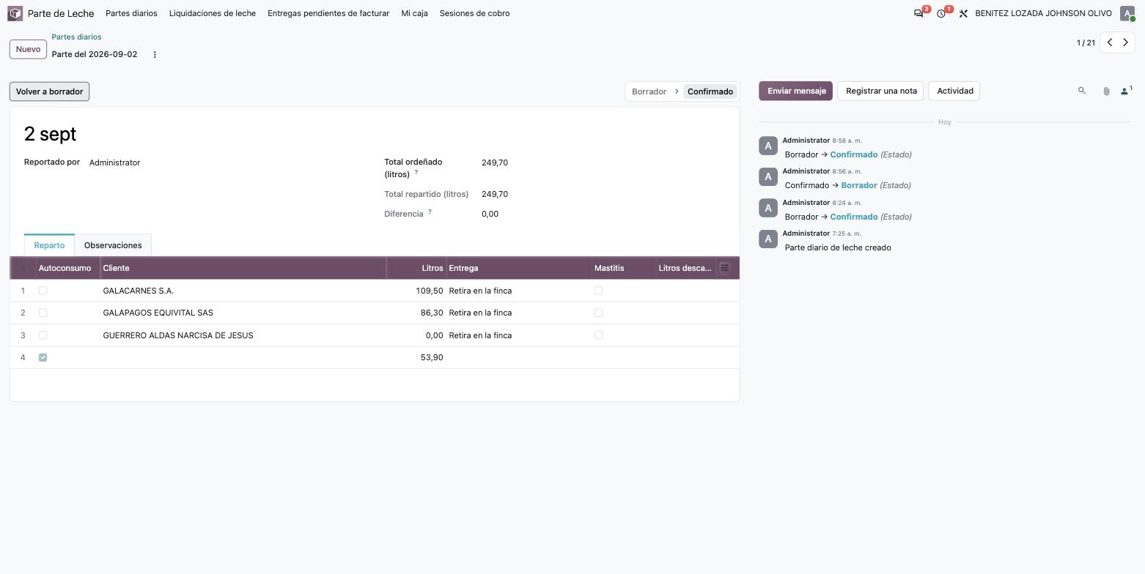The width and height of the screenshot is (1145, 574).
Task: Select the Borrador status stage
Action: click(649, 92)
